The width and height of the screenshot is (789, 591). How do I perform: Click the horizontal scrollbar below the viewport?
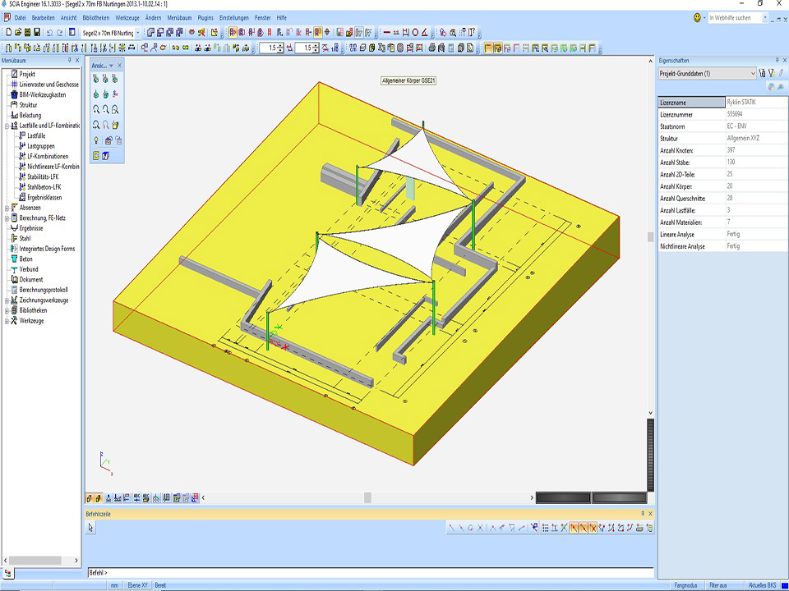[367, 497]
